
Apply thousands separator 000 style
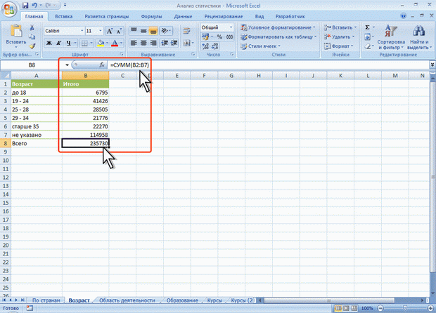click(x=229, y=37)
